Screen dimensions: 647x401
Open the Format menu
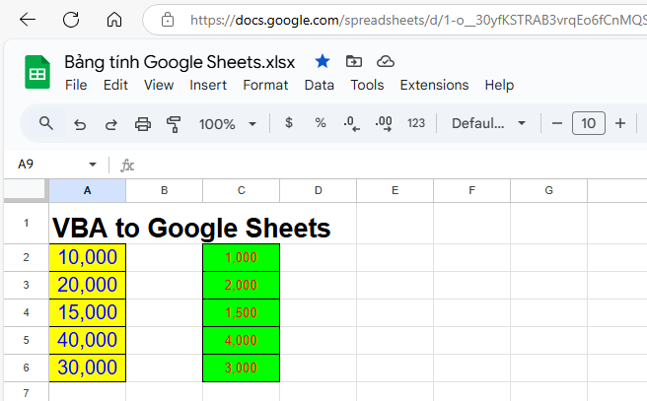click(x=265, y=85)
